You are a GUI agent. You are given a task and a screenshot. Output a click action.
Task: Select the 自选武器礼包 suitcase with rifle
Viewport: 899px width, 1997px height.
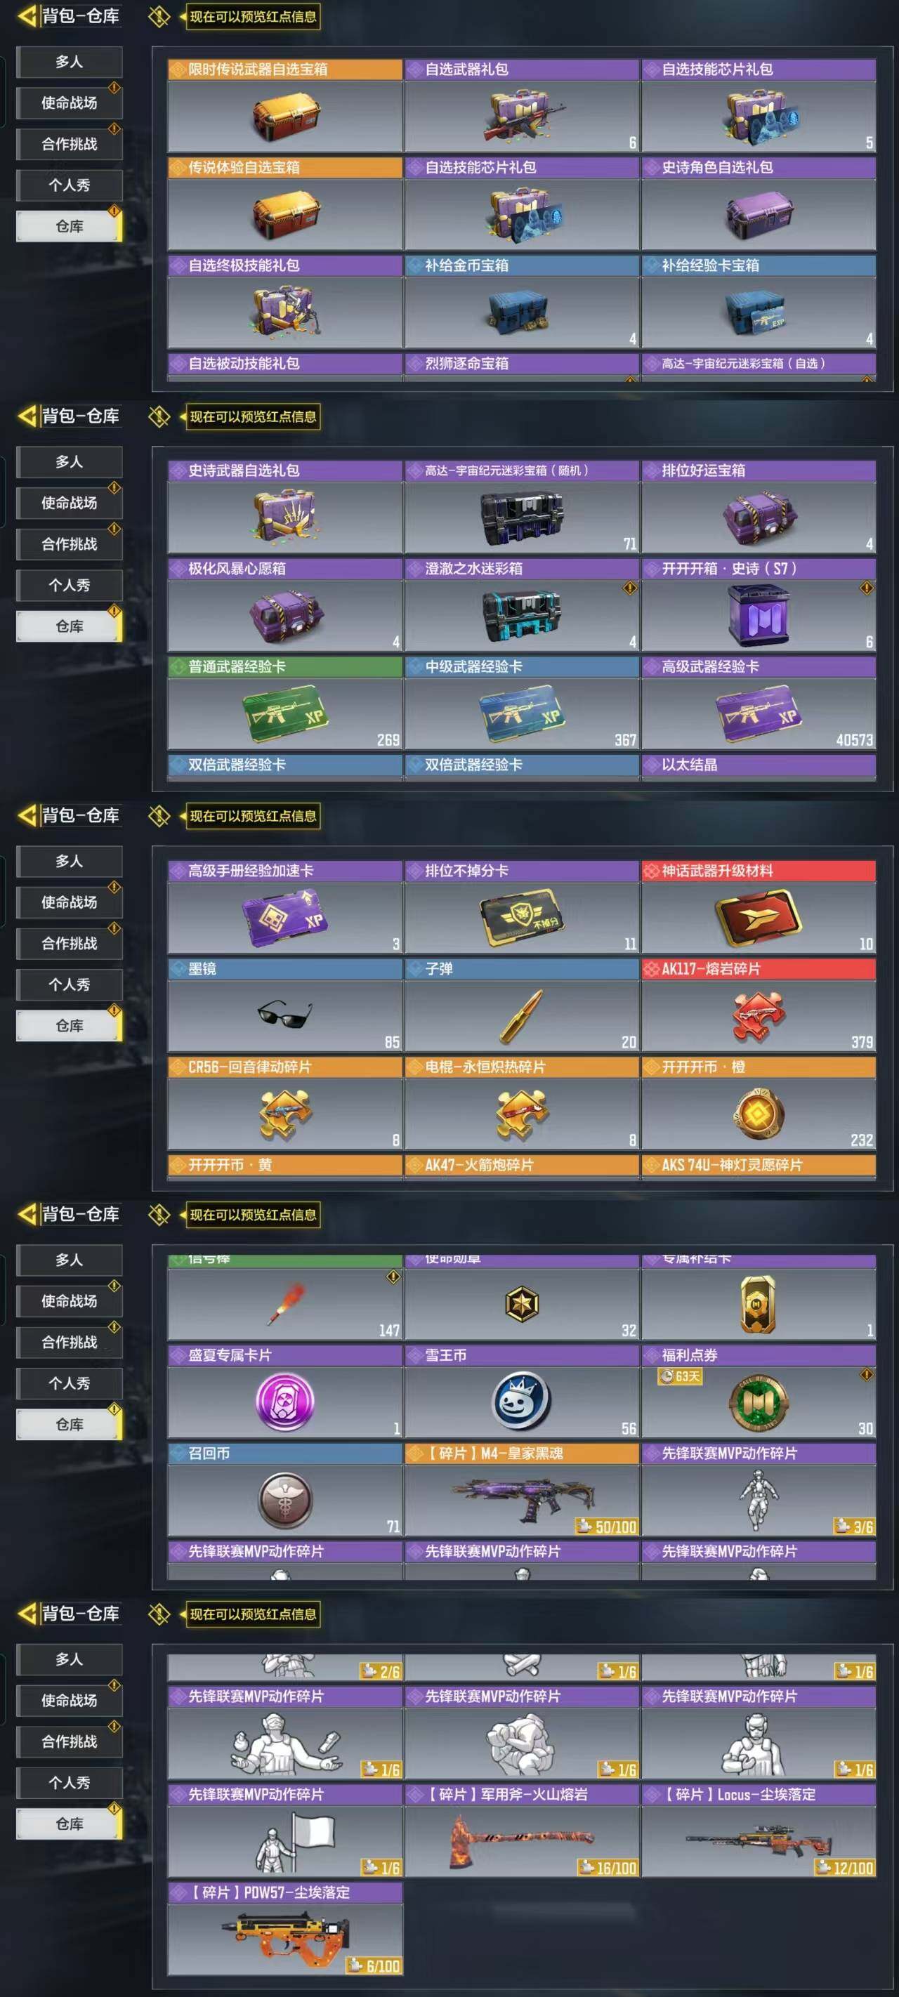tap(522, 106)
